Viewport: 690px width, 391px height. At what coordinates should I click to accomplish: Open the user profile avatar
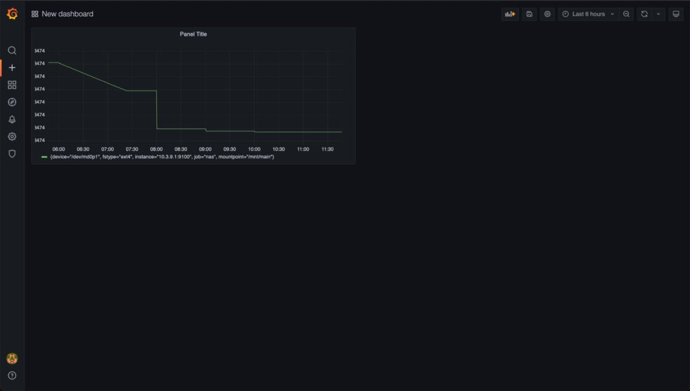tap(12, 359)
